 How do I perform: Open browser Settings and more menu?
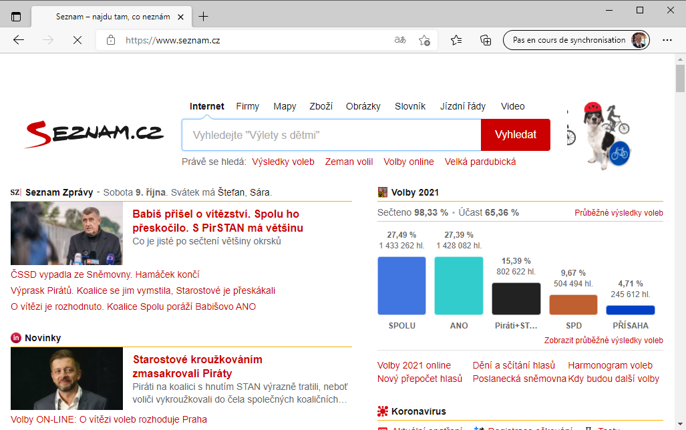click(667, 40)
